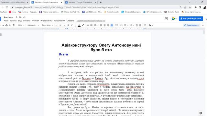Open the highlight color marker
The image size is (207, 116).
pos(83,25)
